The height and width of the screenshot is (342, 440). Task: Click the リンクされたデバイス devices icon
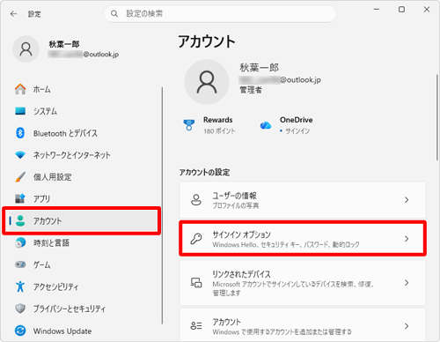(196, 283)
